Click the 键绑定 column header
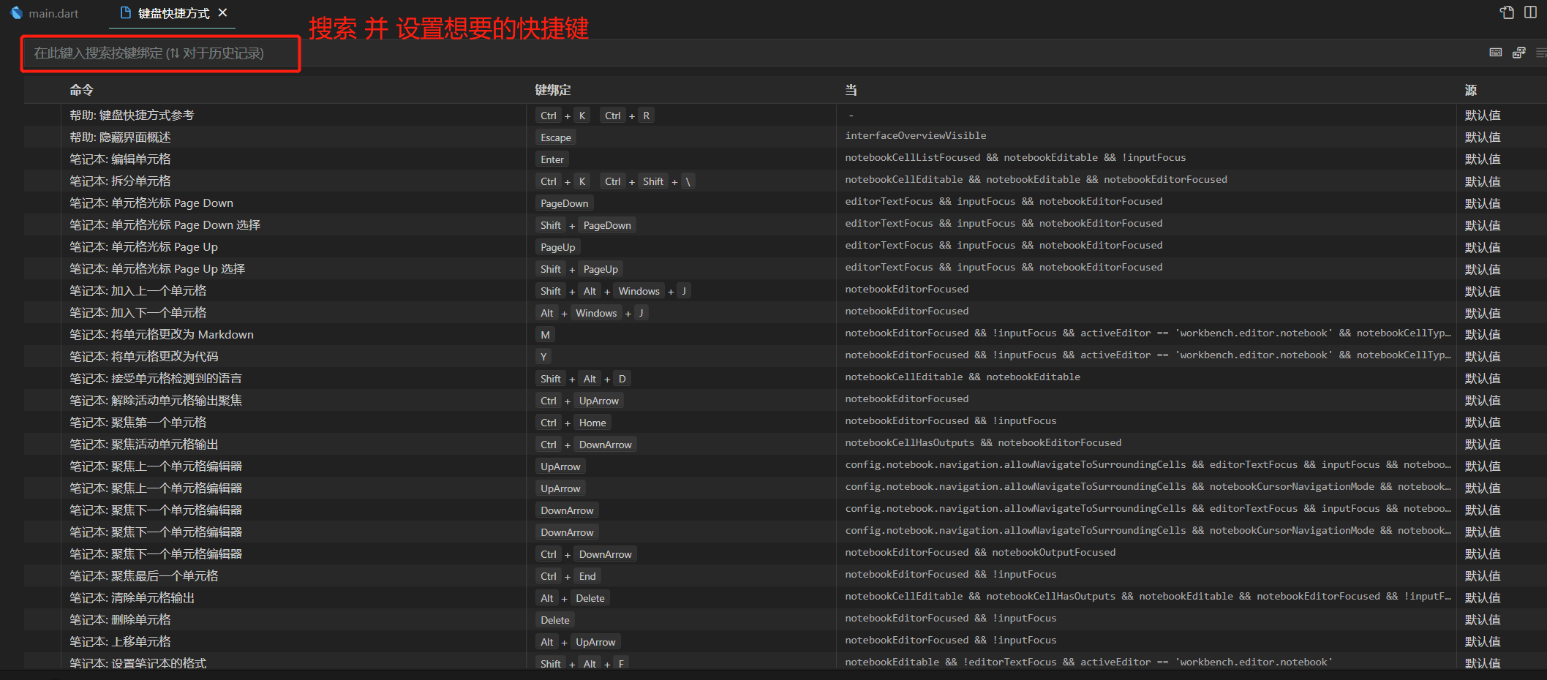The image size is (1547, 680). (x=552, y=90)
